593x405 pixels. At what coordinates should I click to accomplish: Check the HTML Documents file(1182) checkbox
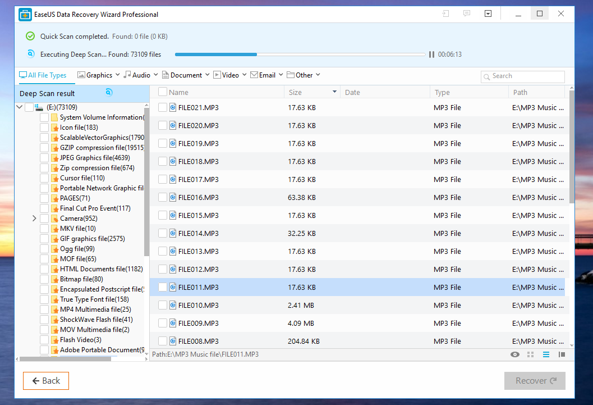point(44,269)
